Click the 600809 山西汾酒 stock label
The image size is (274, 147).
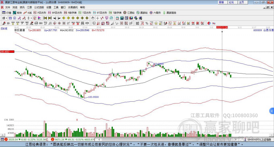pyautogui.click(x=263, y=30)
